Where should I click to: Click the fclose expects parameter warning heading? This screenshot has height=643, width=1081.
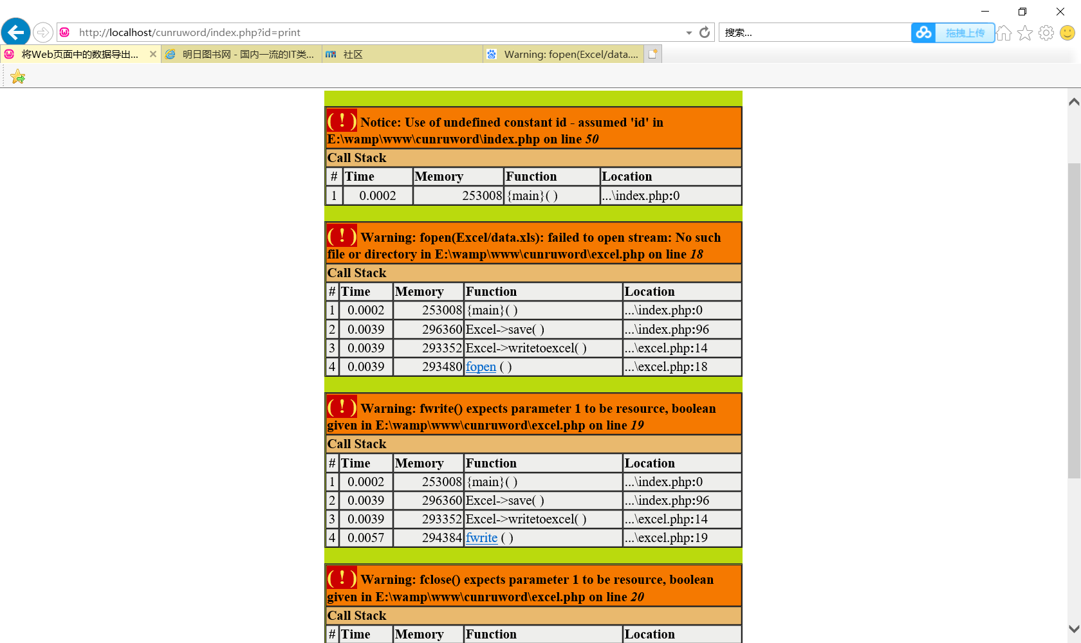pyautogui.click(x=533, y=586)
